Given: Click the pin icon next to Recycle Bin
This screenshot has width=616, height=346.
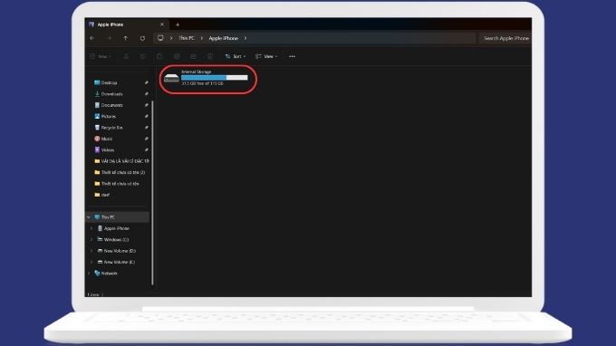Looking at the screenshot, I should coord(146,128).
